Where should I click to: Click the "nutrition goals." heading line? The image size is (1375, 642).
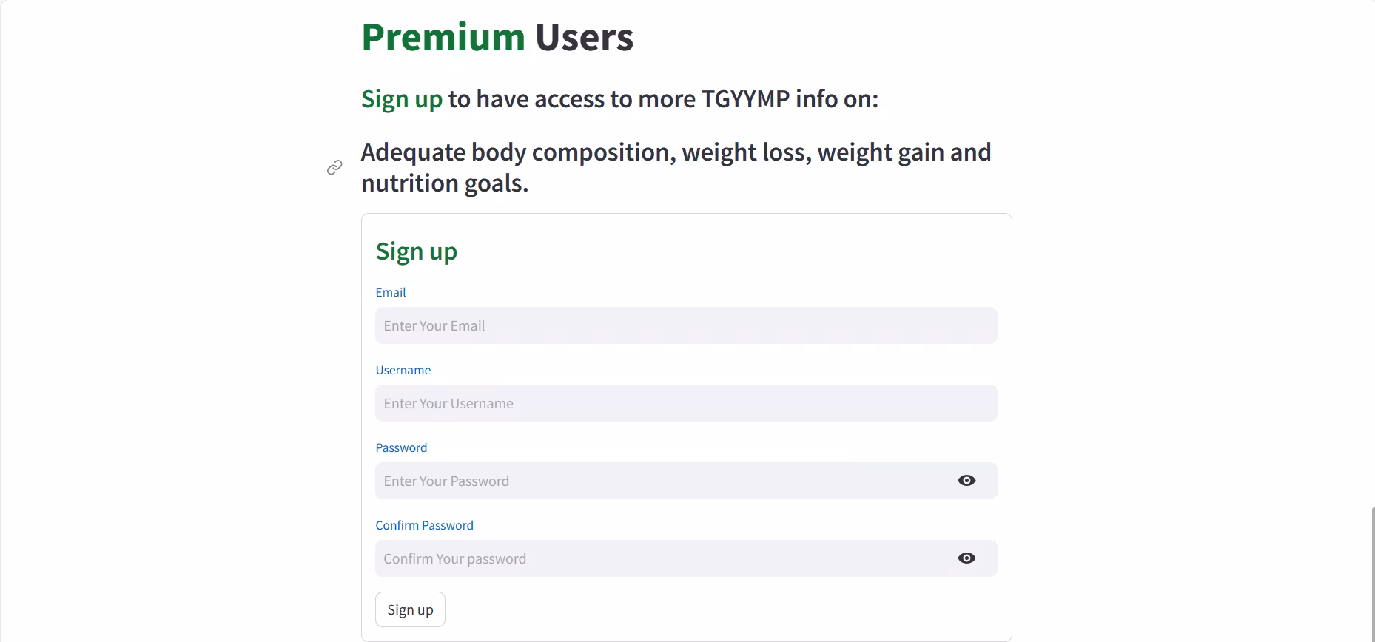445,183
